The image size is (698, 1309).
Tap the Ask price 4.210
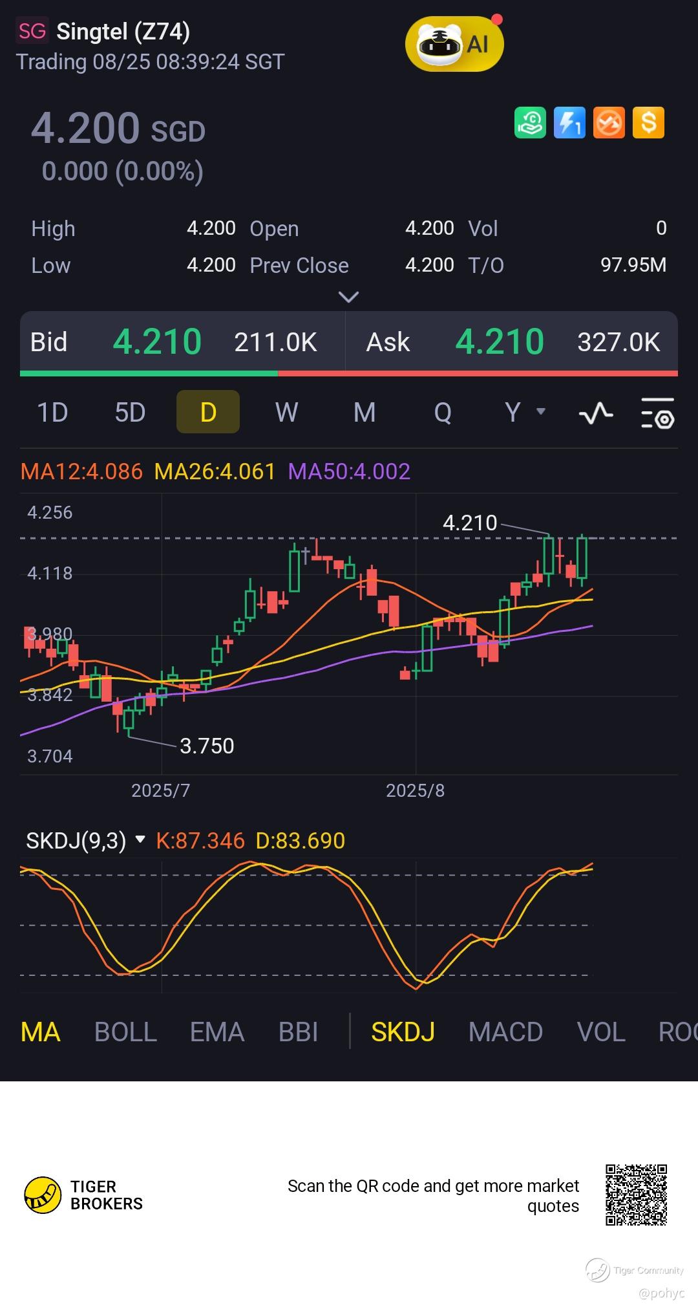click(x=500, y=341)
